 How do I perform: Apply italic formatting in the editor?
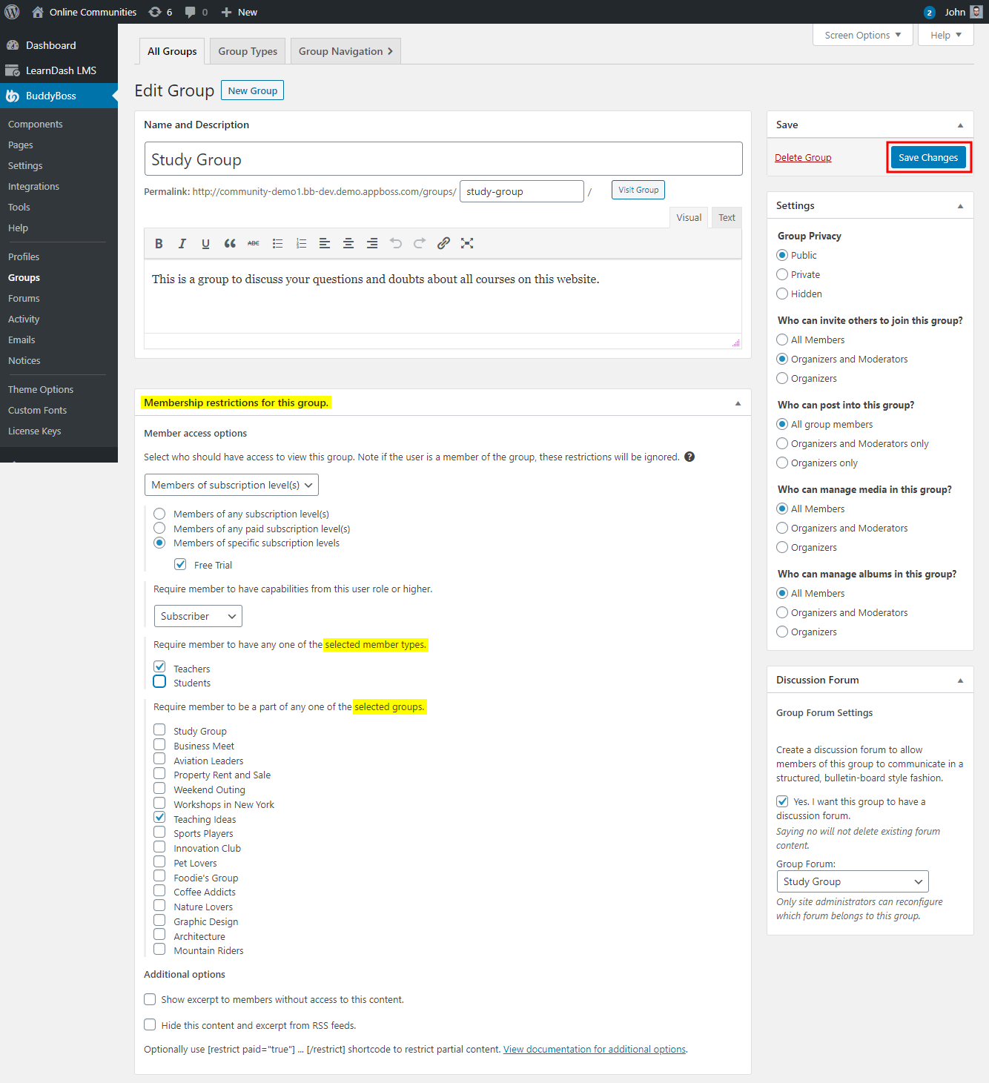click(182, 243)
